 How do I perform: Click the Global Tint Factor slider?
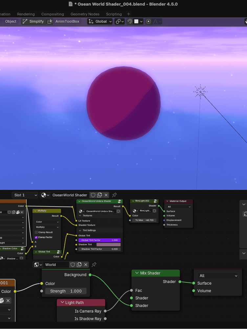99,240
